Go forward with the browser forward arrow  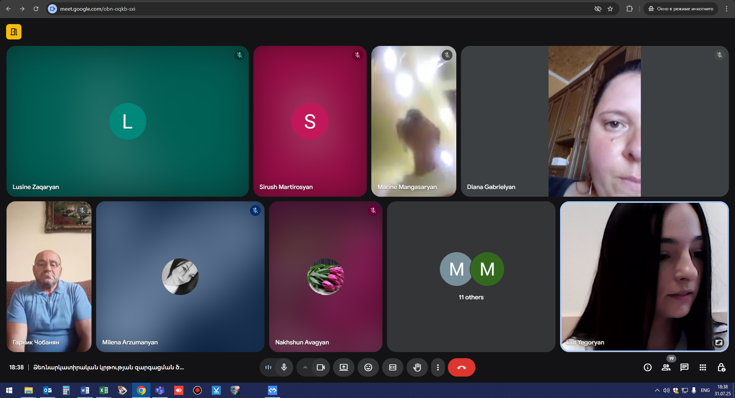pyautogui.click(x=22, y=9)
